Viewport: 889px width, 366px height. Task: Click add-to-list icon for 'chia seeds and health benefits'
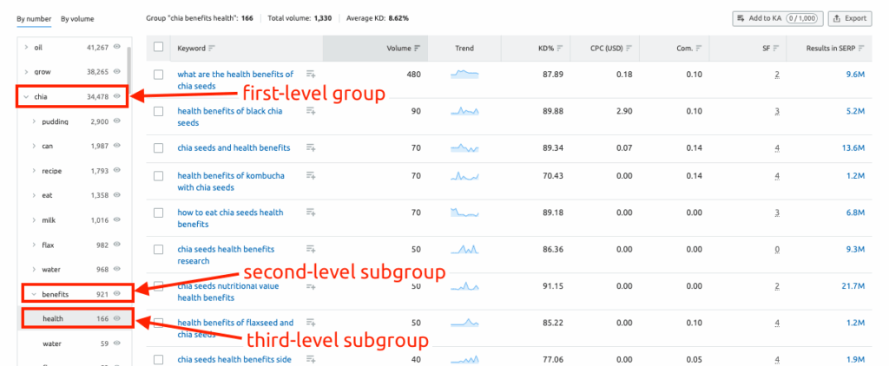[311, 148]
